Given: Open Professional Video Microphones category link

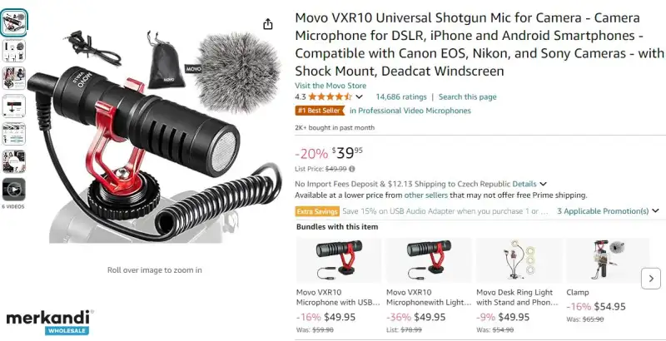Looking at the screenshot, I should 410,111.
